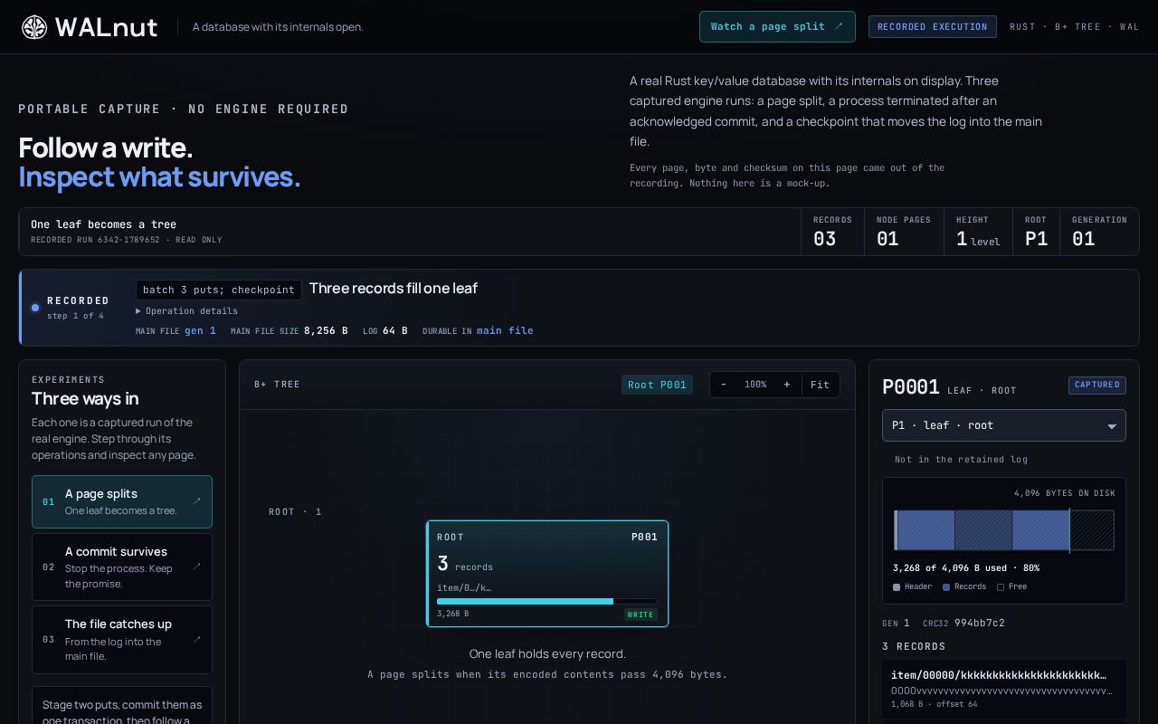
Task: Click the RECORDED EXECUTION badge
Action: (x=933, y=26)
